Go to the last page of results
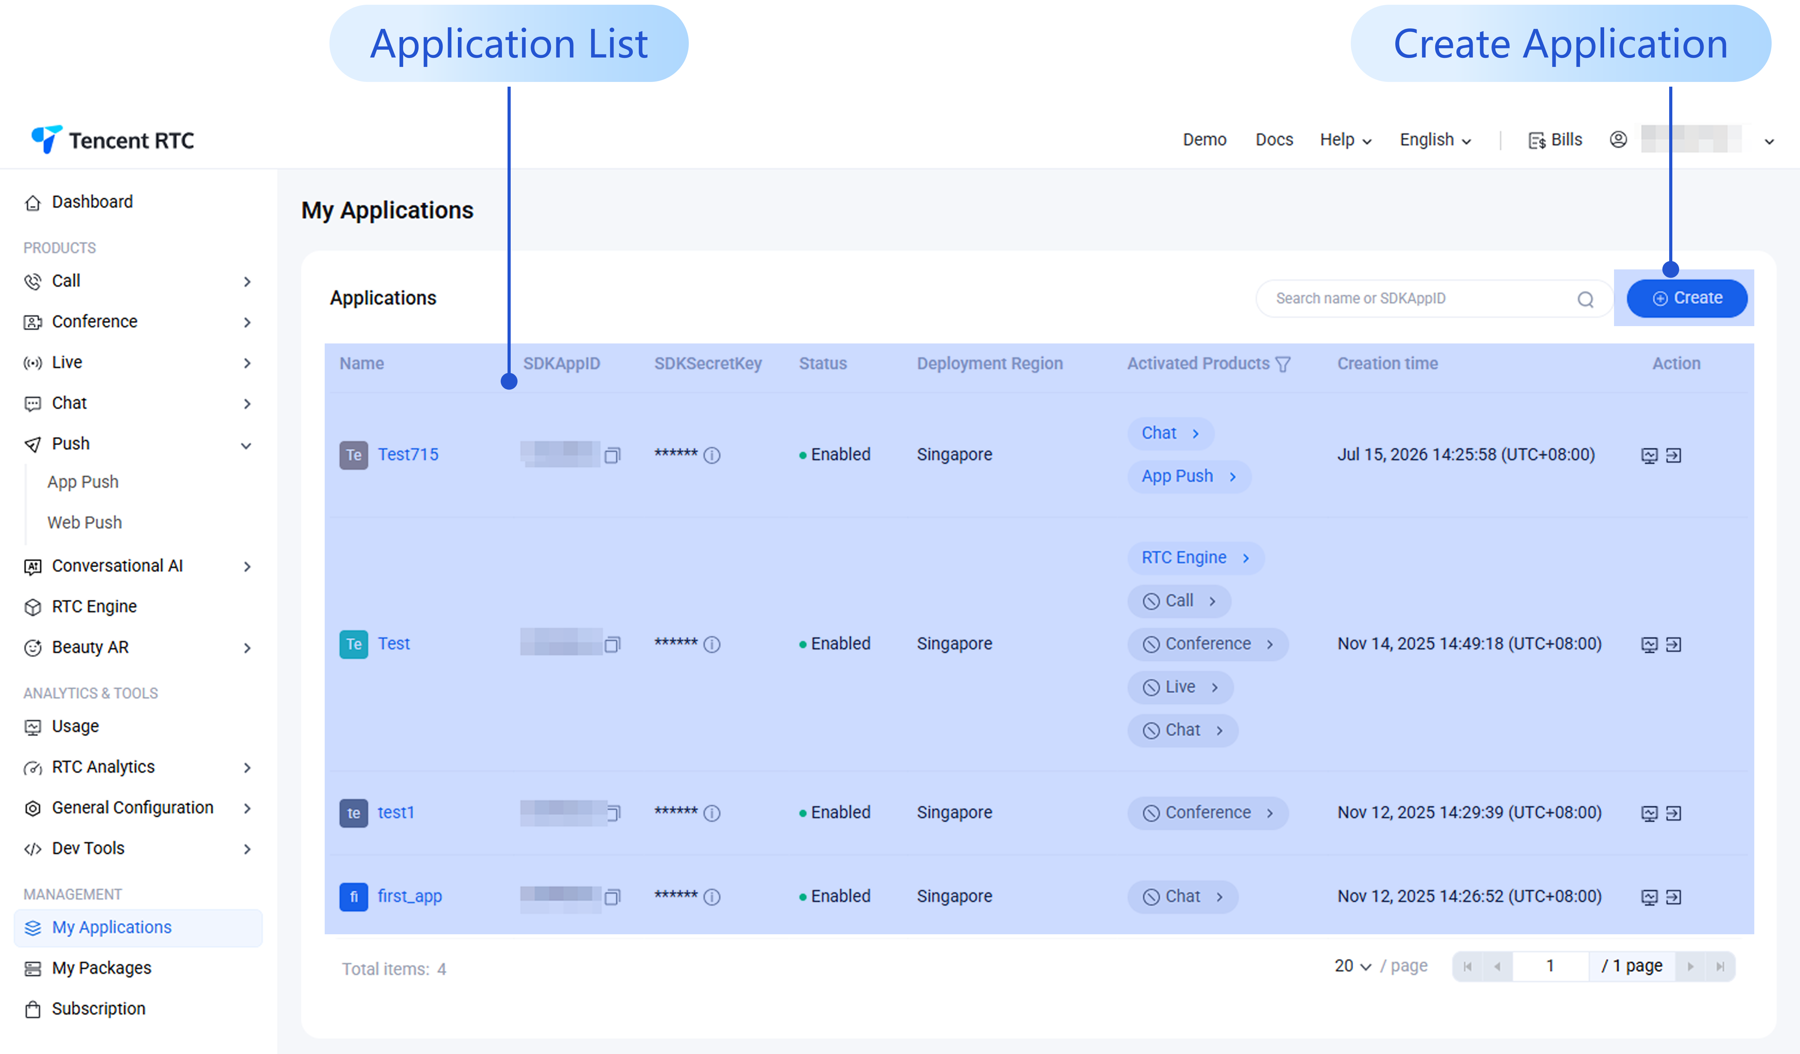The width and height of the screenshot is (1800, 1054). coord(1720,967)
